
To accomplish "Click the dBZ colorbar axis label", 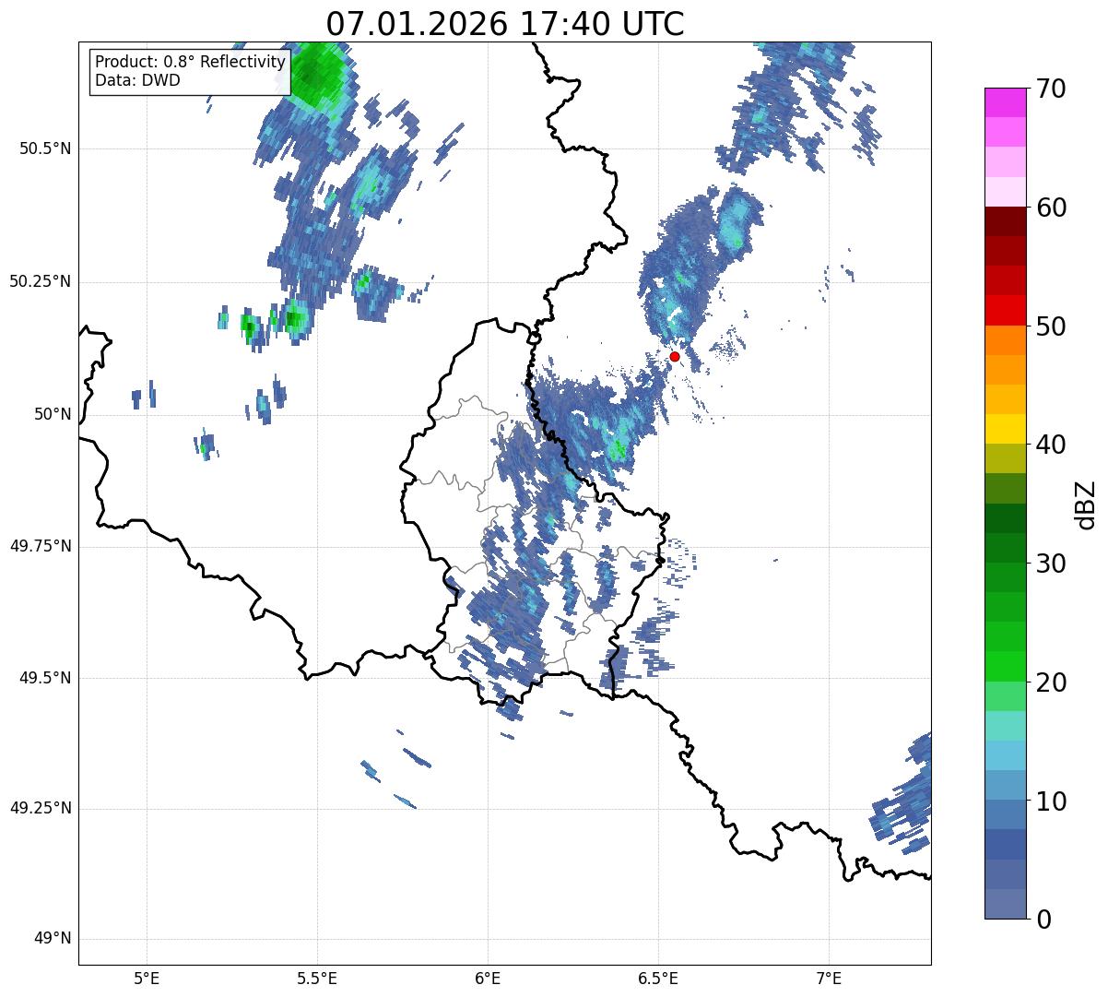I will 1086,504.
